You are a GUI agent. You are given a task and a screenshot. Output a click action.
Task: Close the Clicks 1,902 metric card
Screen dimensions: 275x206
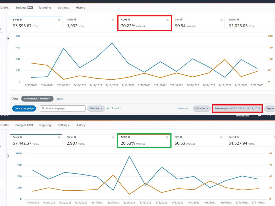click(x=113, y=20)
